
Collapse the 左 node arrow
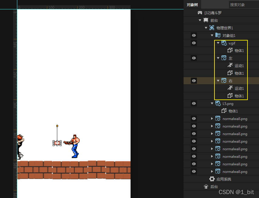[x=218, y=58]
